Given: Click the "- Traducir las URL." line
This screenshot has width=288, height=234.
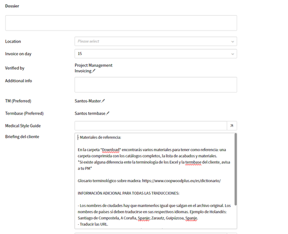Looking at the screenshot, I should pos(93,224).
